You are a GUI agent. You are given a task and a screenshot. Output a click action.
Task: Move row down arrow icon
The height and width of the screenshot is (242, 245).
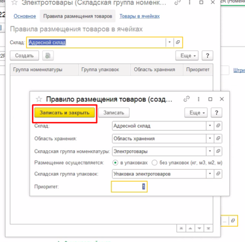[200, 228]
